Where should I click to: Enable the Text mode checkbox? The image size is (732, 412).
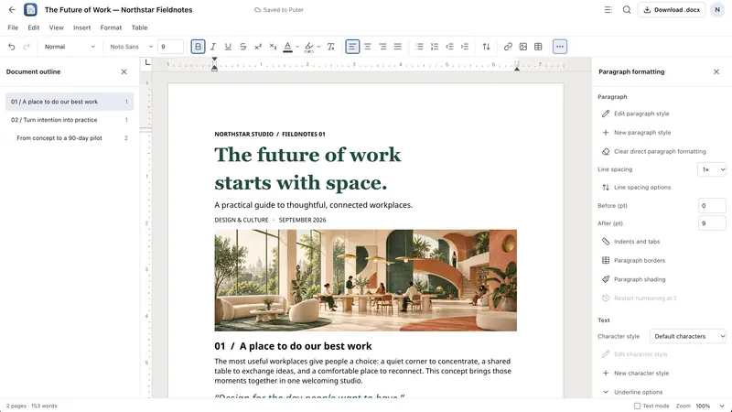pos(637,406)
